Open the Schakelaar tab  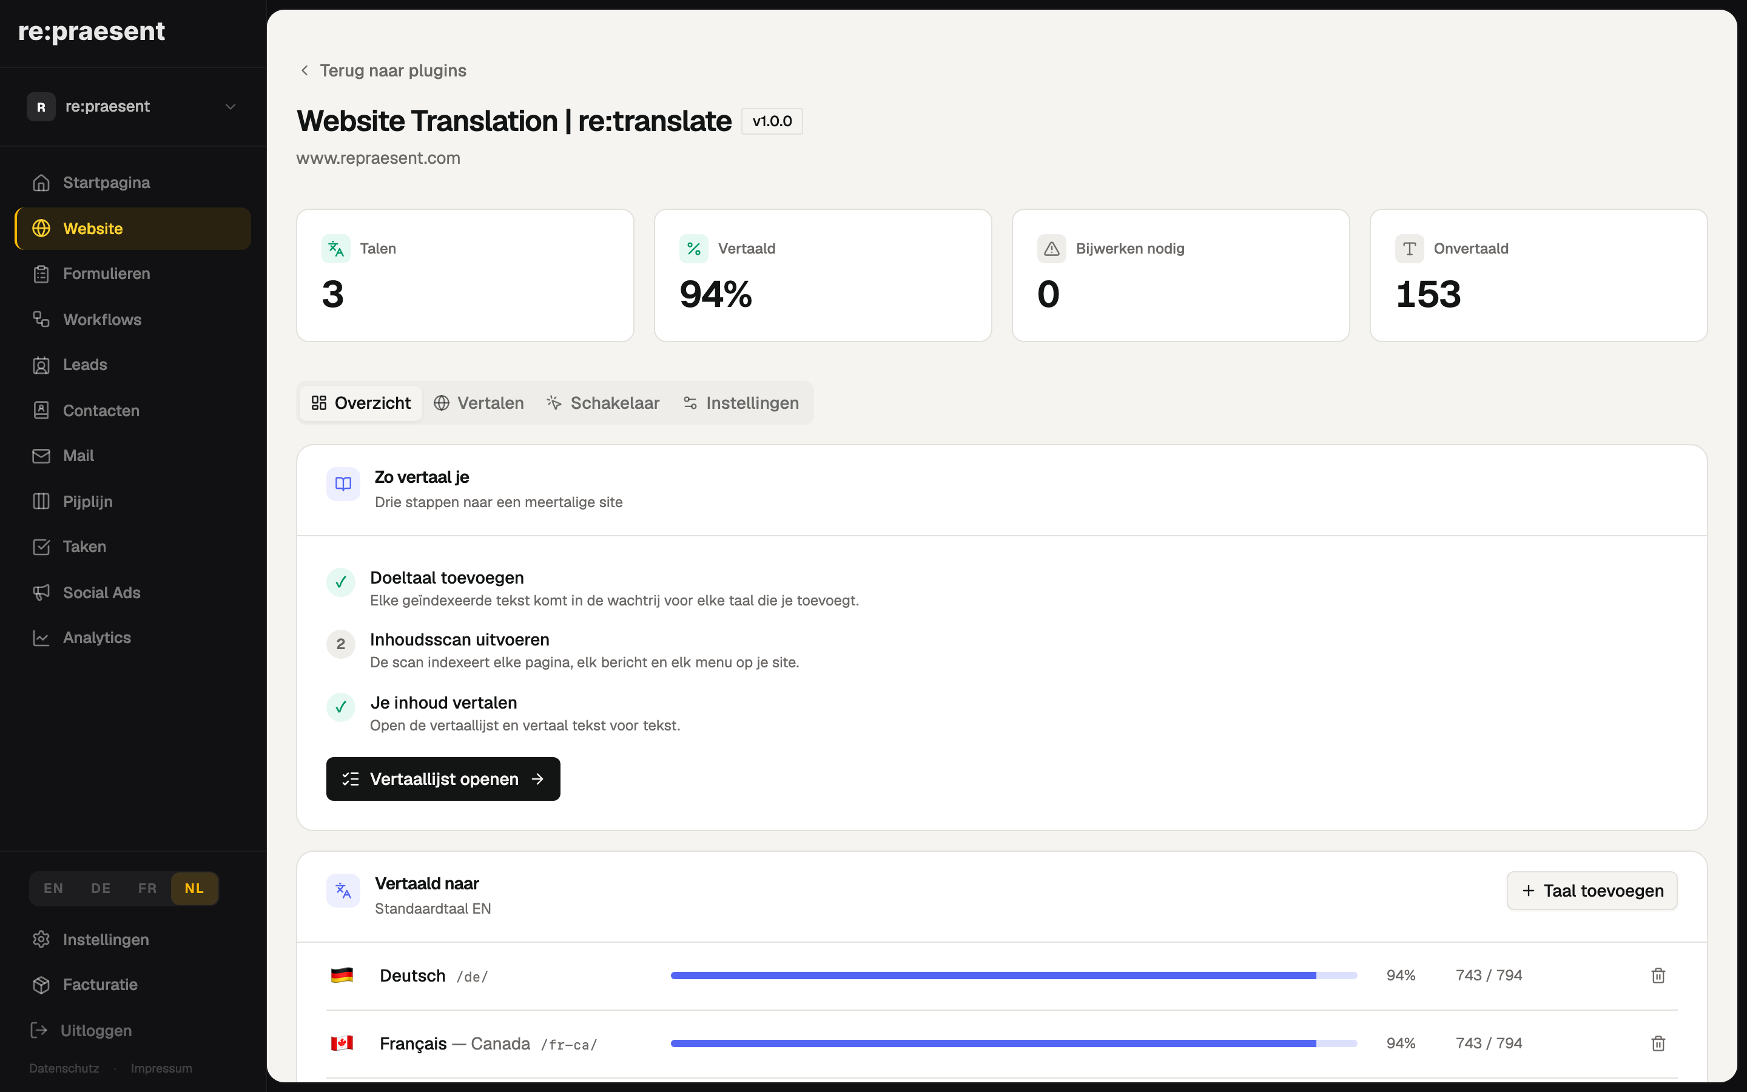point(603,403)
